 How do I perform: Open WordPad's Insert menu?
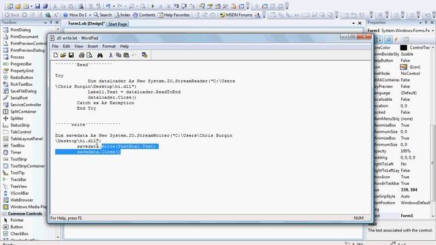(93, 46)
